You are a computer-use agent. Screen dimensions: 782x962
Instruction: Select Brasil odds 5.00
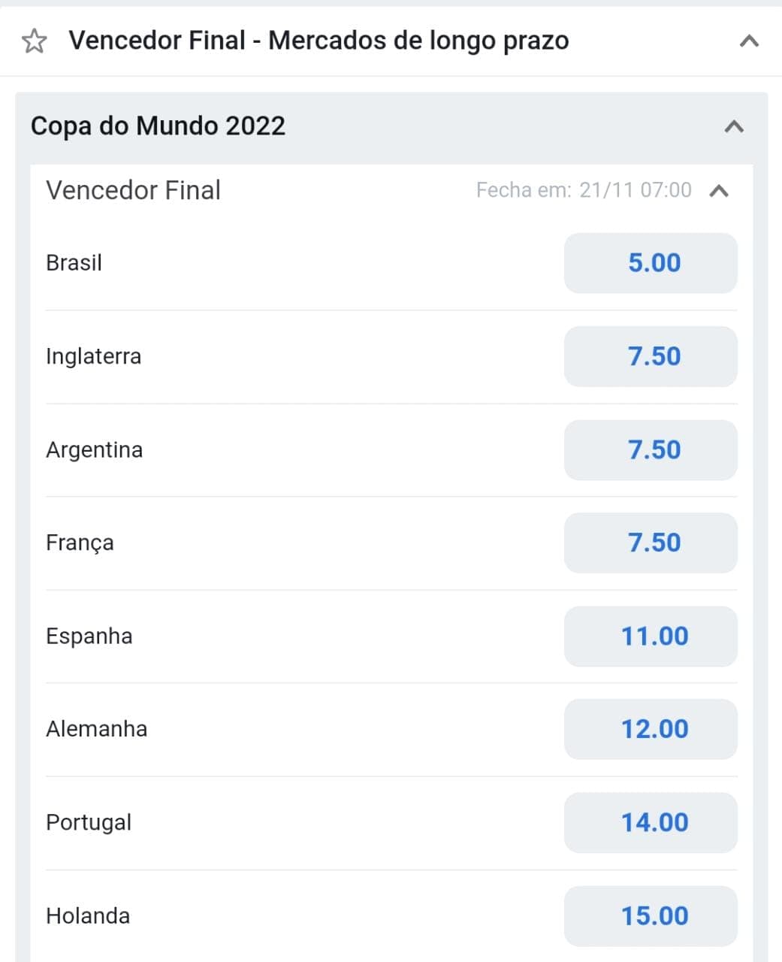[651, 263]
